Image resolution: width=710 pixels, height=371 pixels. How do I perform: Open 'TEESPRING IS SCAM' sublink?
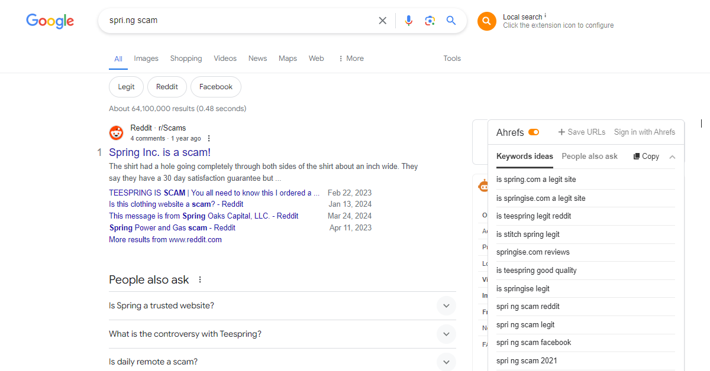point(214,193)
